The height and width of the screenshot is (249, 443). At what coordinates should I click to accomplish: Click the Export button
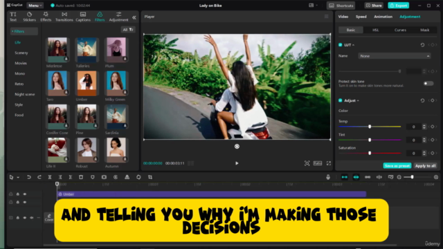(398, 6)
